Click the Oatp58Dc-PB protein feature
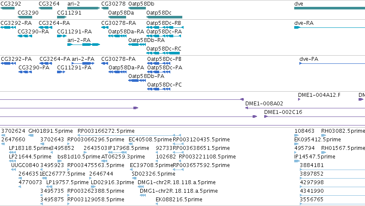Viewport: 365px width, 206px height. coord(159,63)
